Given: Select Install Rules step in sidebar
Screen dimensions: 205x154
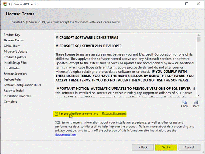Looking at the screenshot, I should [x=12, y=68].
